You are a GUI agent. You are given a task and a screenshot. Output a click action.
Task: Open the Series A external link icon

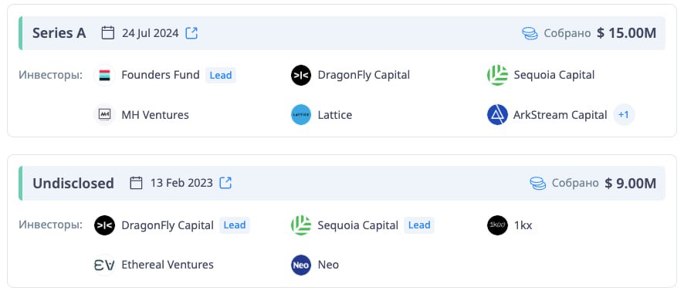coord(191,33)
